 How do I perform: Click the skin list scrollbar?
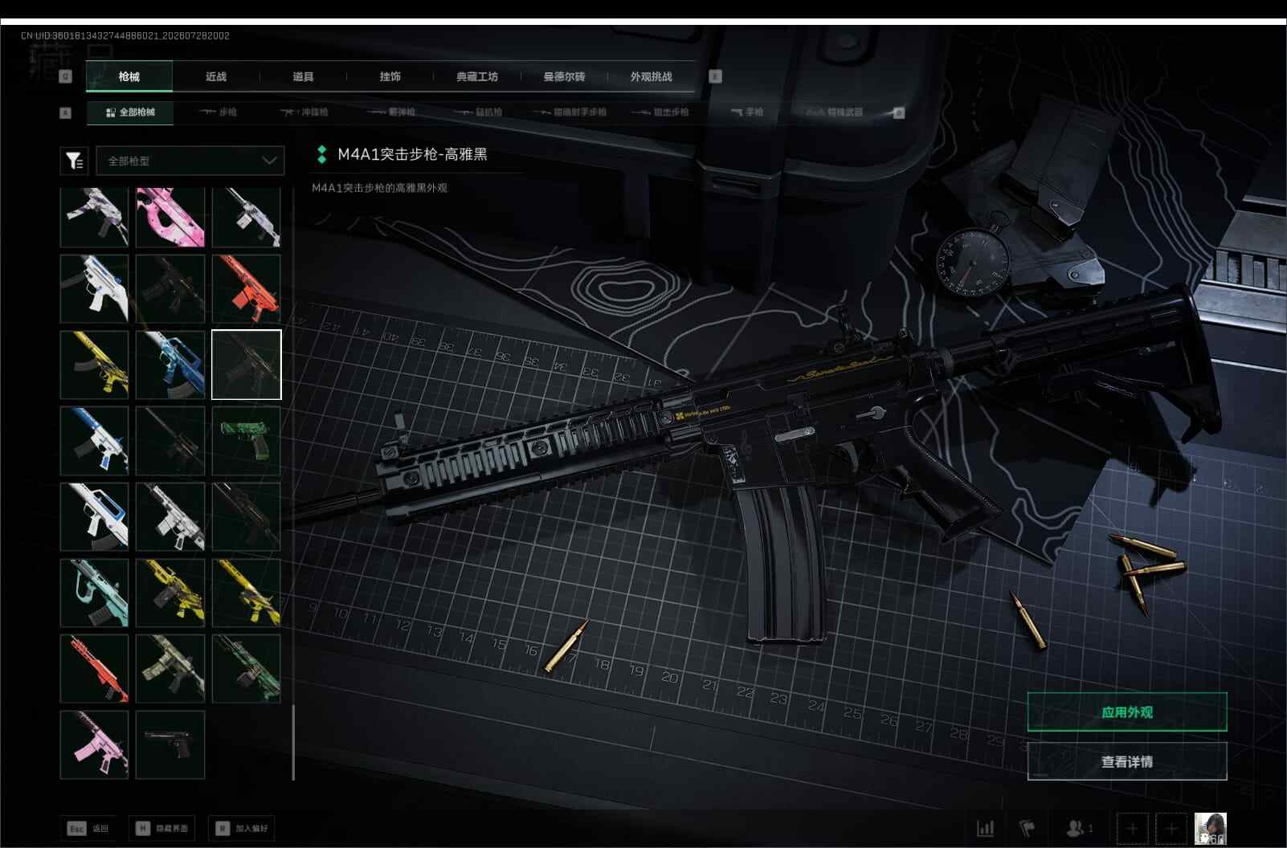[293, 743]
